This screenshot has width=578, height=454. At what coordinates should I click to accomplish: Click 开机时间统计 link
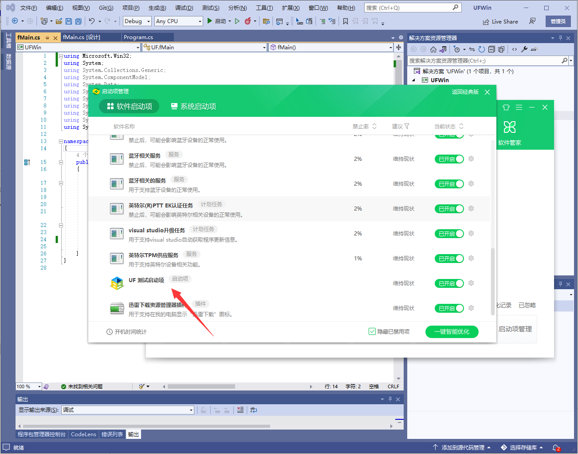pos(126,332)
